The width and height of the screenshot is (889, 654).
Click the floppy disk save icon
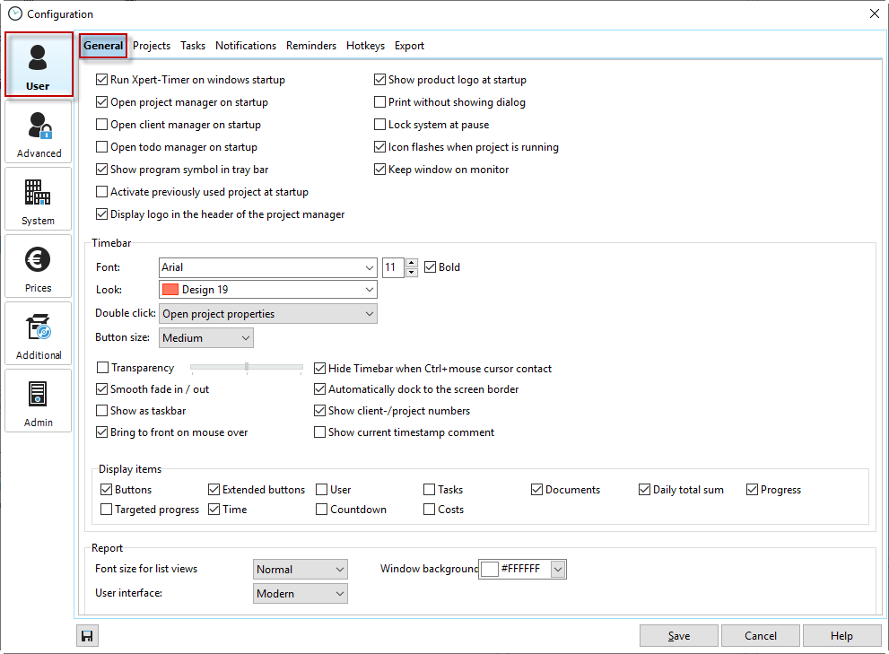point(87,636)
